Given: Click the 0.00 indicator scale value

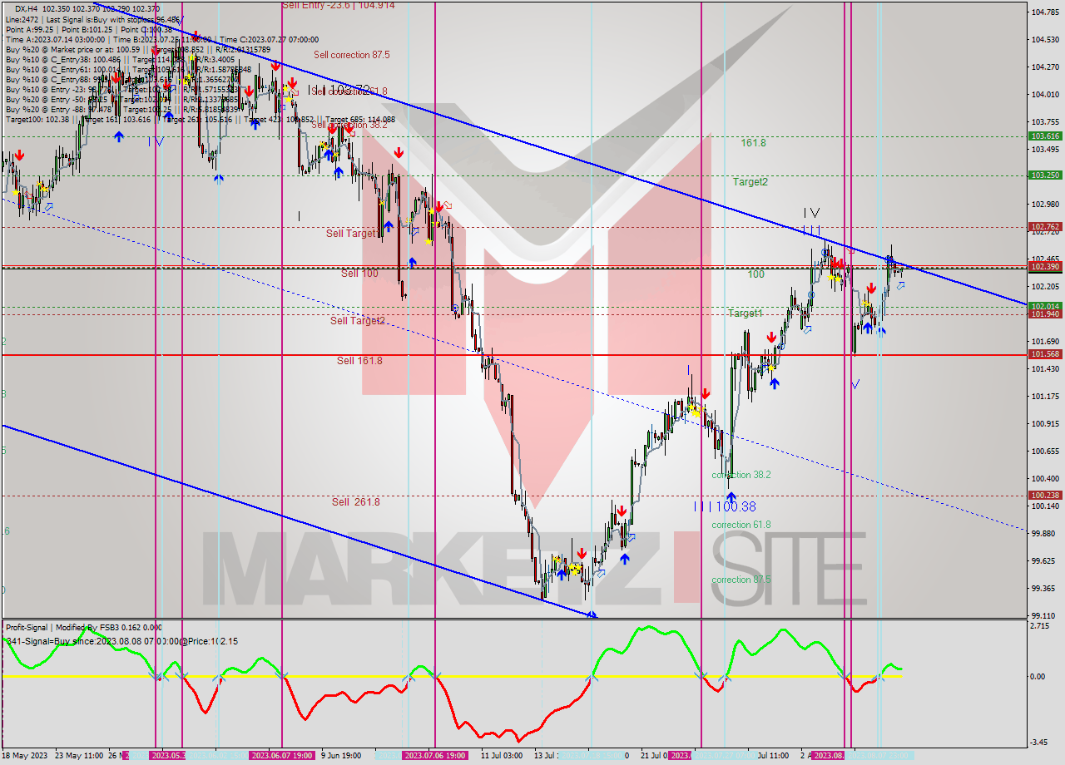Looking at the screenshot, I should click(x=1039, y=676).
